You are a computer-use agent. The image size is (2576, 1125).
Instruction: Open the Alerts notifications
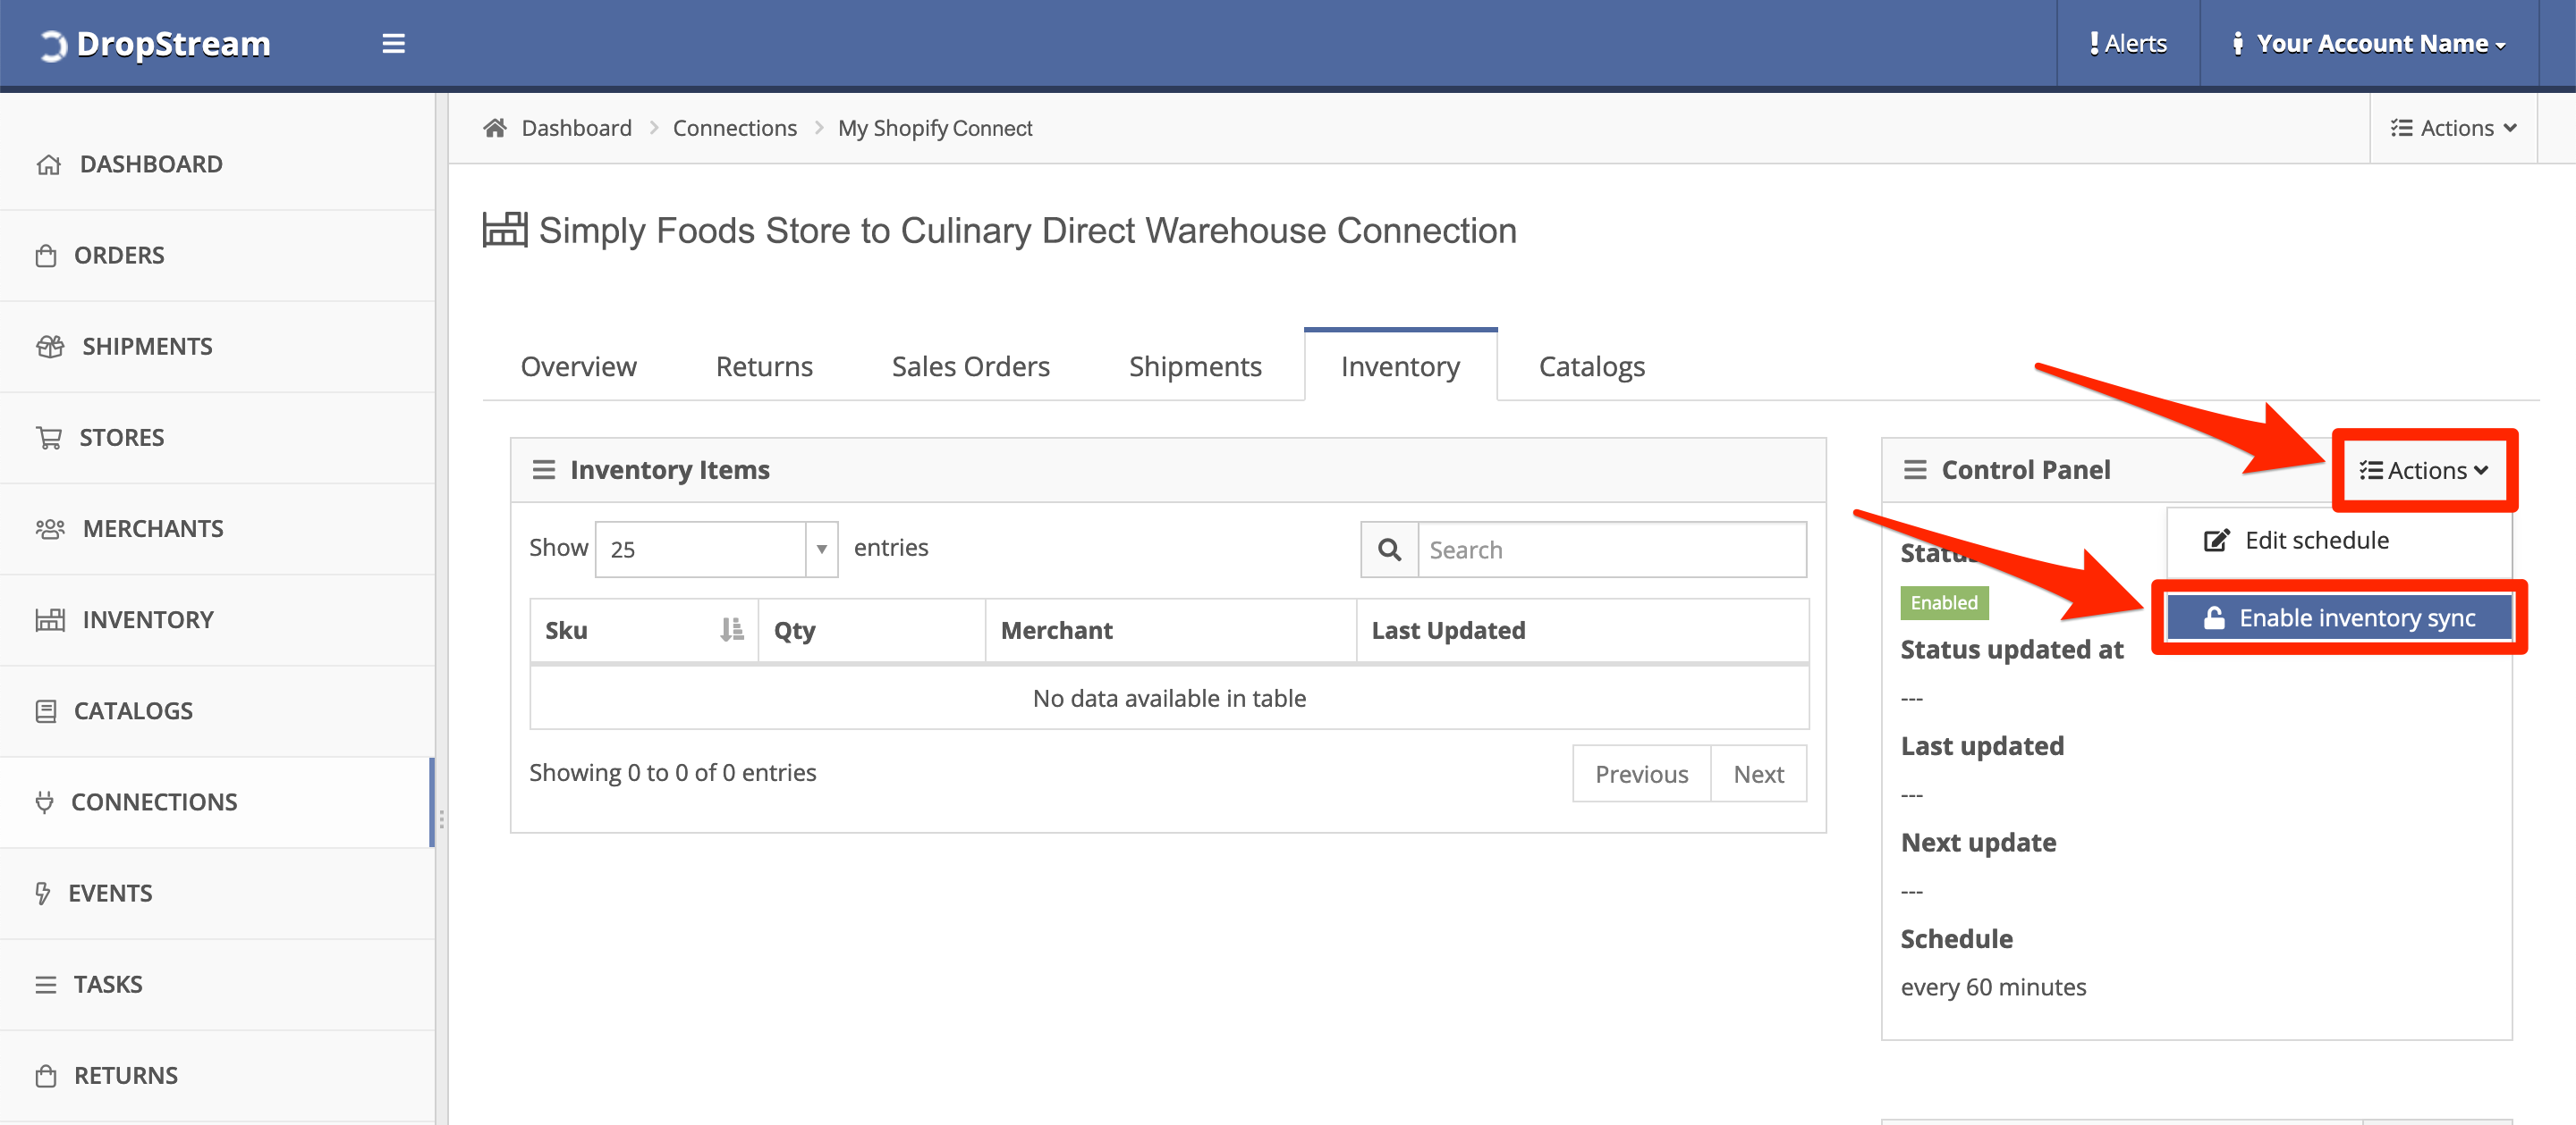pyautogui.click(x=2128, y=44)
